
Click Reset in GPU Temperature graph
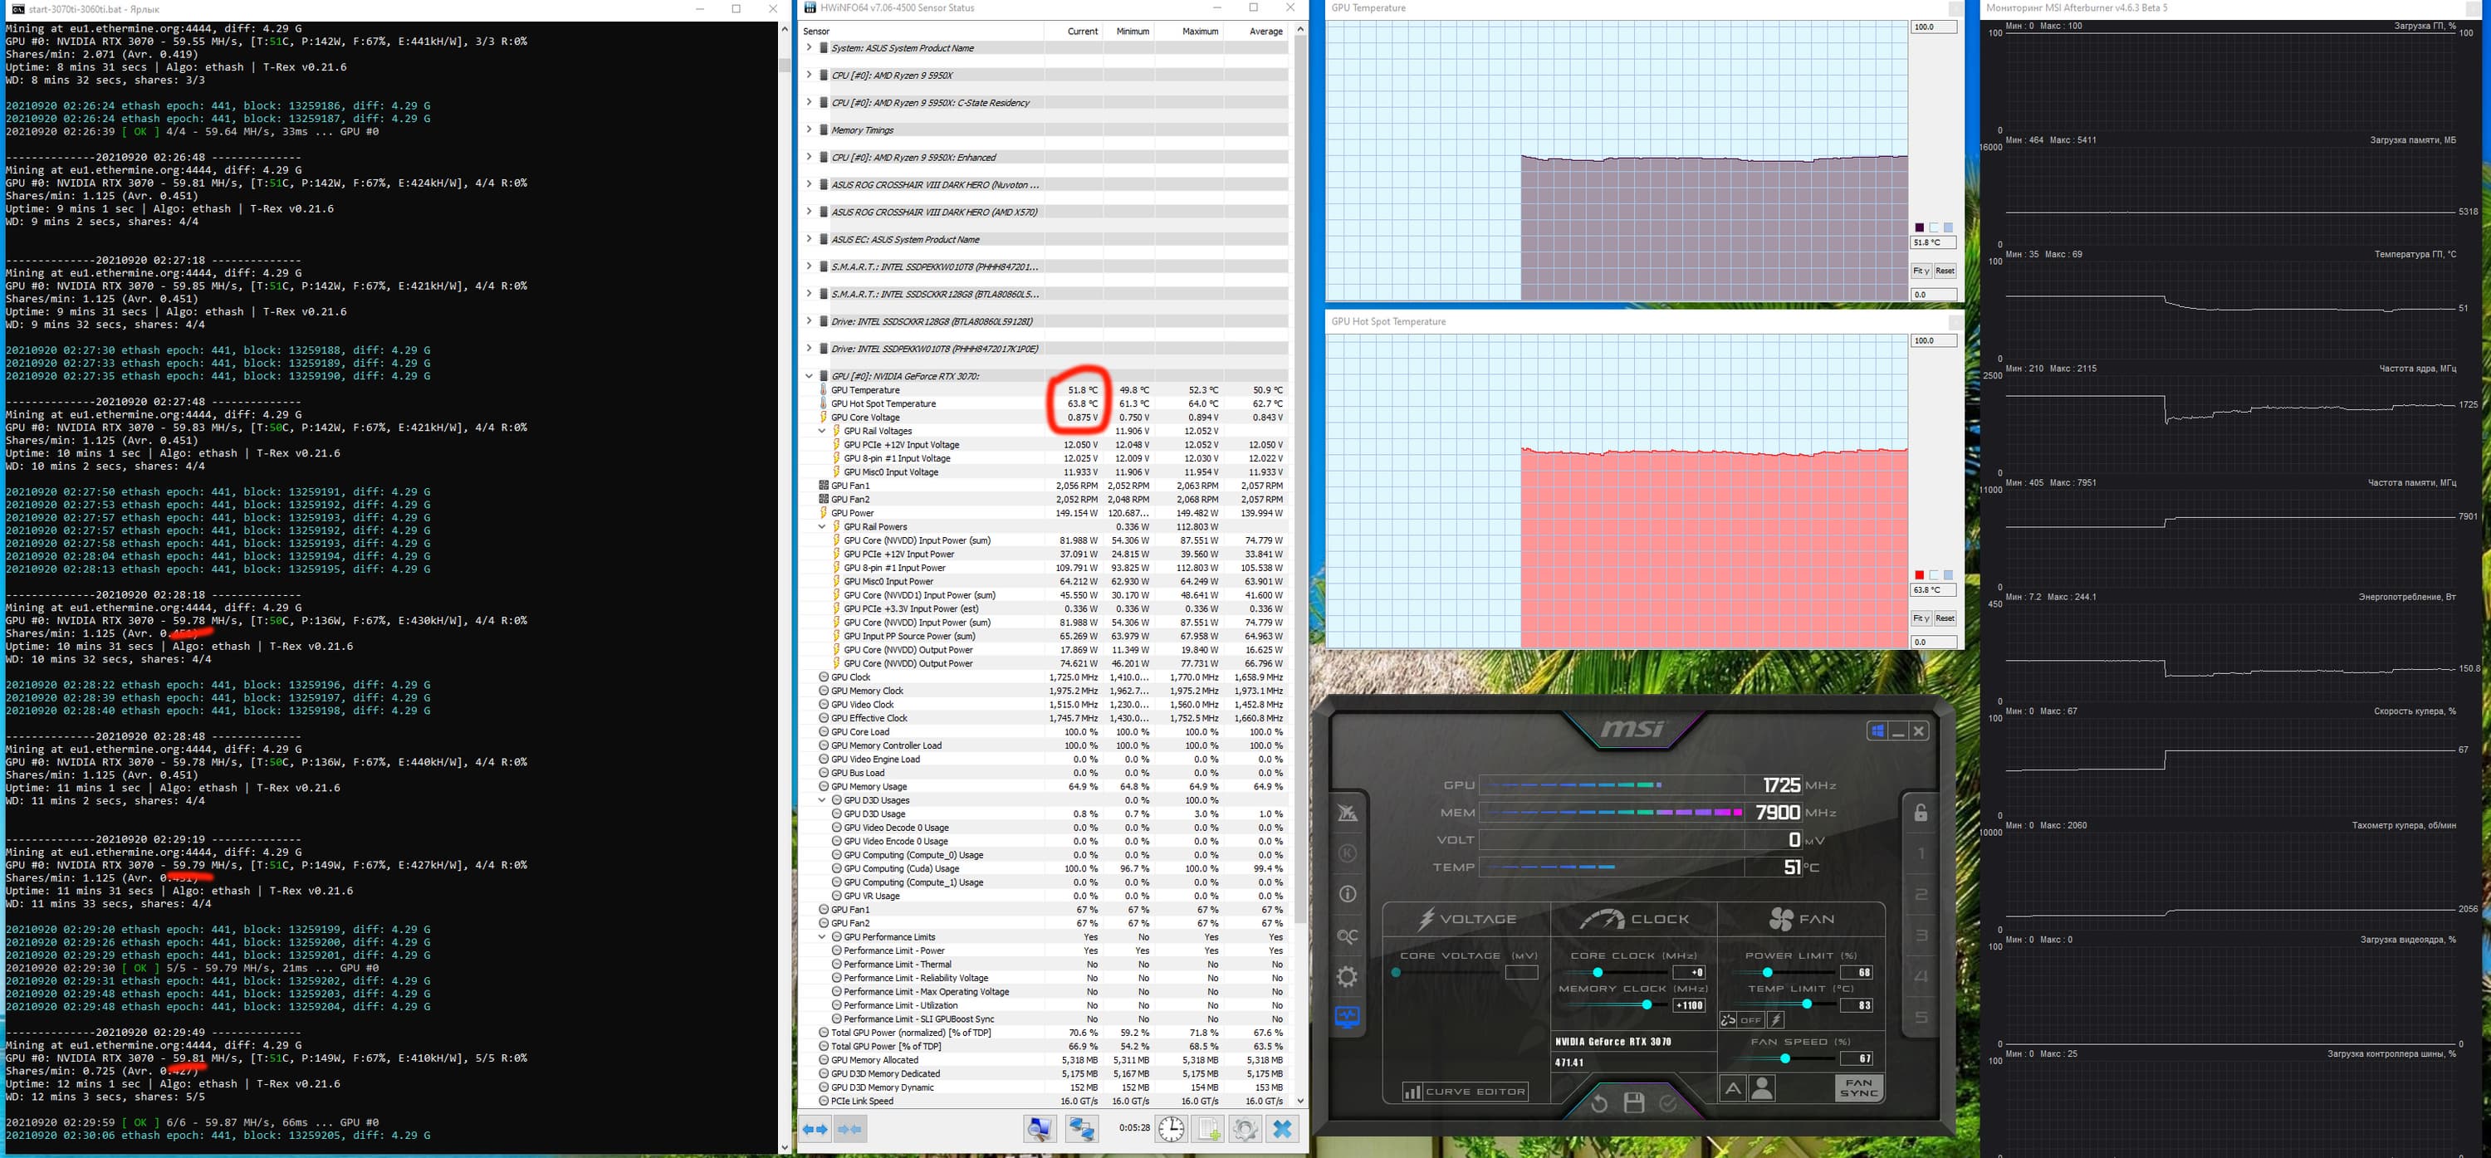1945,271
